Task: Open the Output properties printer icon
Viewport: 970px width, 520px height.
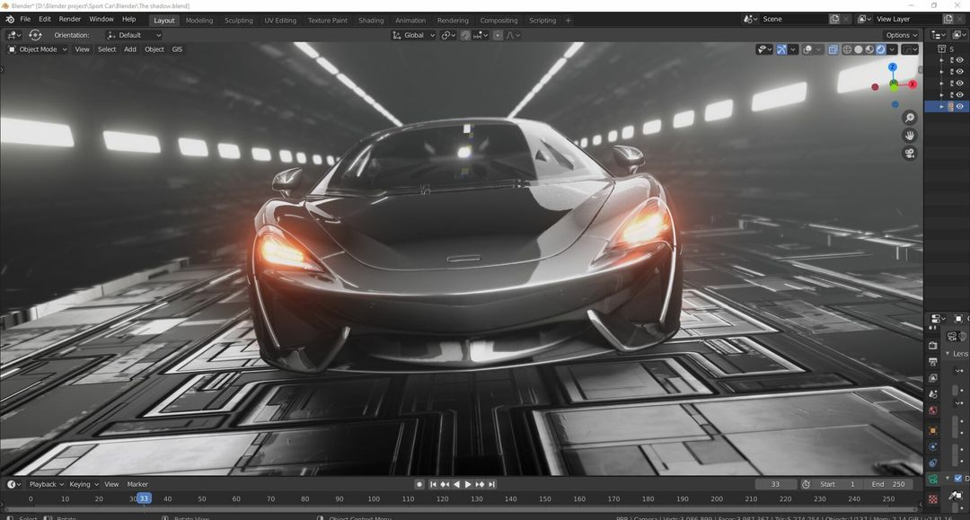Action: pyautogui.click(x=933, y=361)
